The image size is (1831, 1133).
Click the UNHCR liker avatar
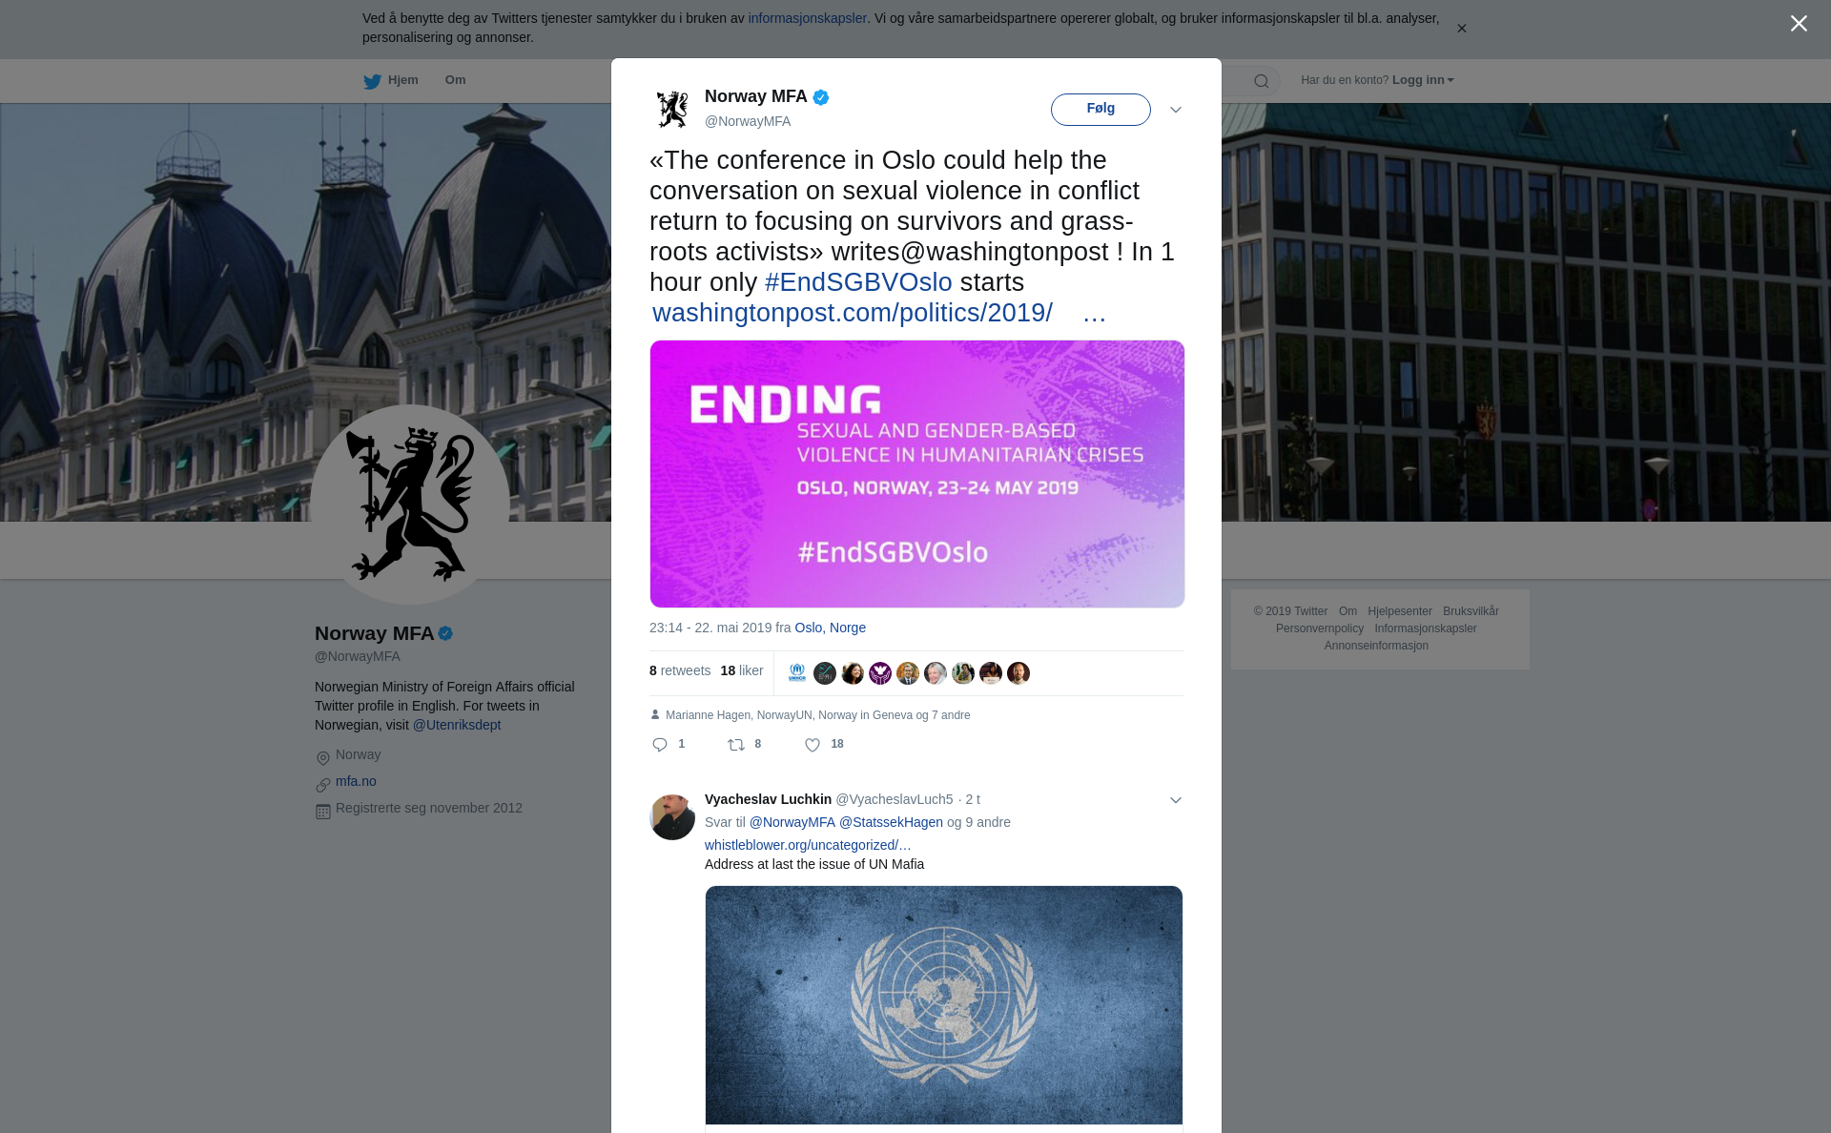tap(797, 673)
